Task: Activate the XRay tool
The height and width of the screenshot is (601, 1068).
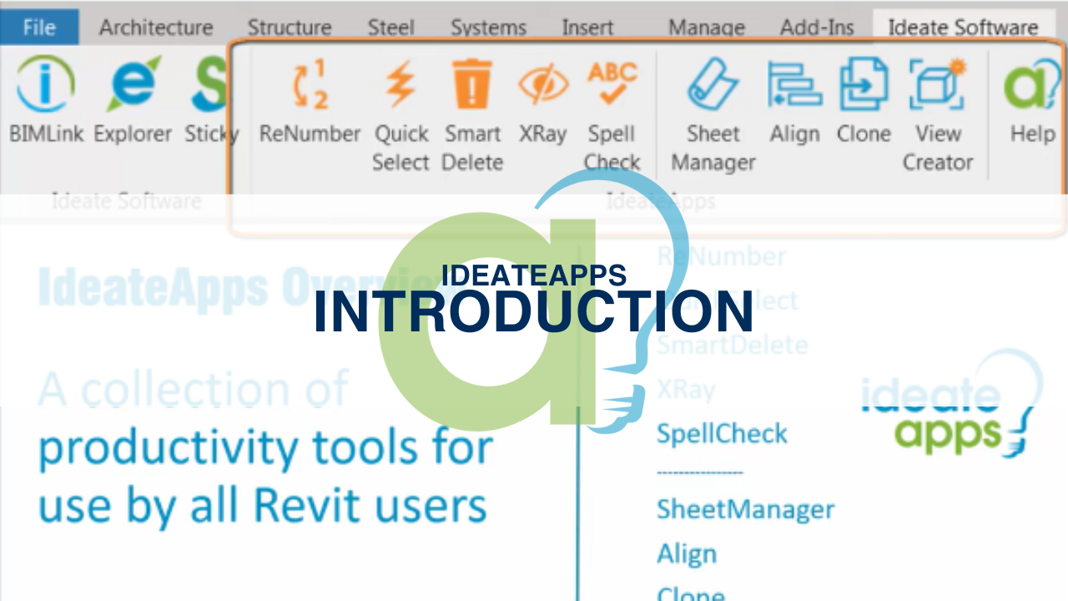Action: tap(543, 103)
